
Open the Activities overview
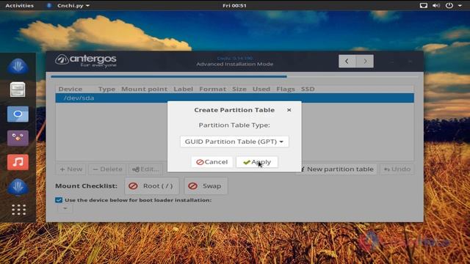20,5
